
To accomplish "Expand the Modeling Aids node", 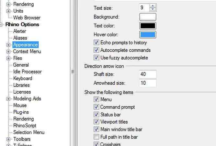I will click(8, 99).
